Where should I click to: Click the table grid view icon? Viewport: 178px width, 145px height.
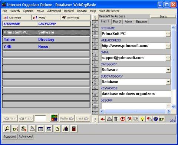pyautogui.click(x=40, y=129)
